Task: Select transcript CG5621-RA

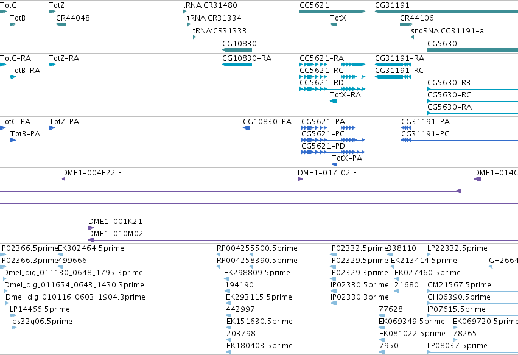Action: tap(322, 58)
